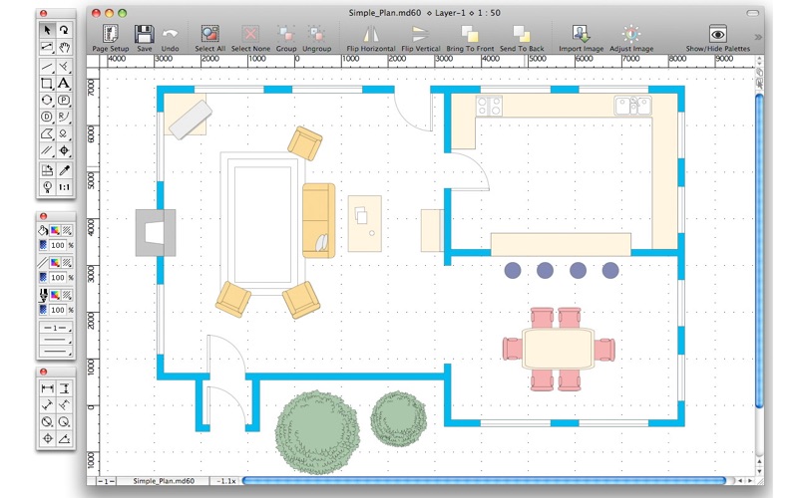Open Page Setup from toolbar
Viewport: 798px width, 498px height.
pyautogui.click(x=111, y=38)
